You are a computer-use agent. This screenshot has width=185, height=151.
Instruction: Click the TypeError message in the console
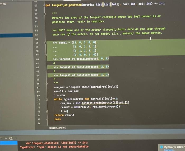pos(54,147)
